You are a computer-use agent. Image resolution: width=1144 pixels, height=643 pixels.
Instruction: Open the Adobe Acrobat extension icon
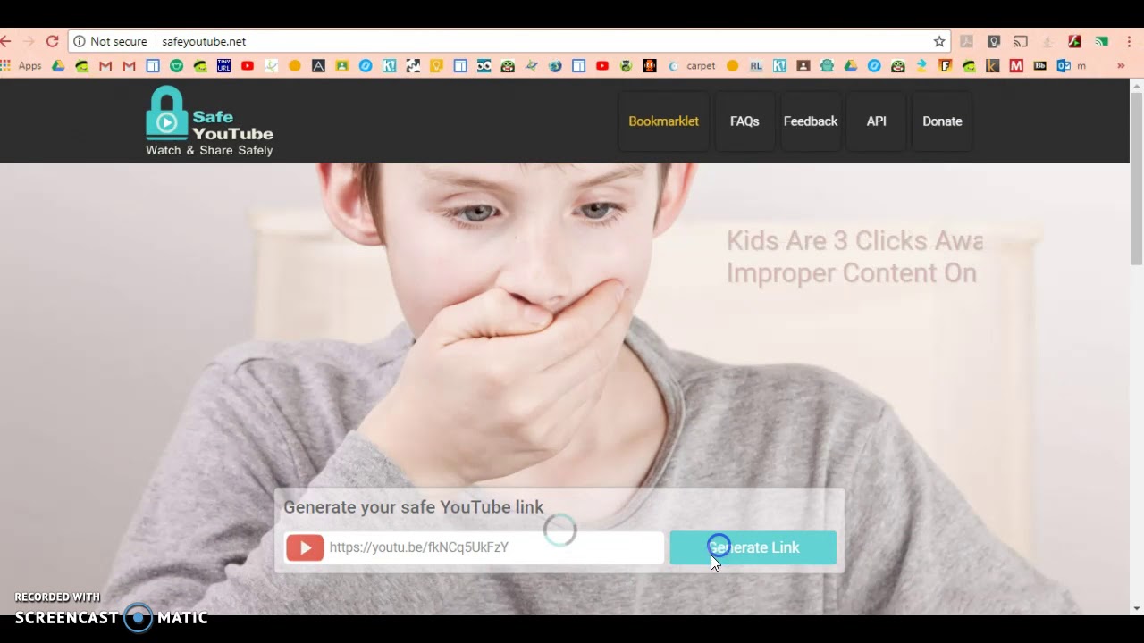(966, 41)
